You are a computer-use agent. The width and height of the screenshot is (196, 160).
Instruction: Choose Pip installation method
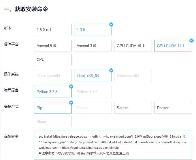53,108
